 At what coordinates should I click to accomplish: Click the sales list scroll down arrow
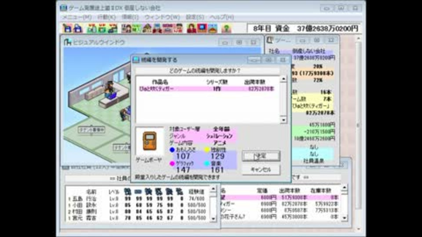pos(345,218)
